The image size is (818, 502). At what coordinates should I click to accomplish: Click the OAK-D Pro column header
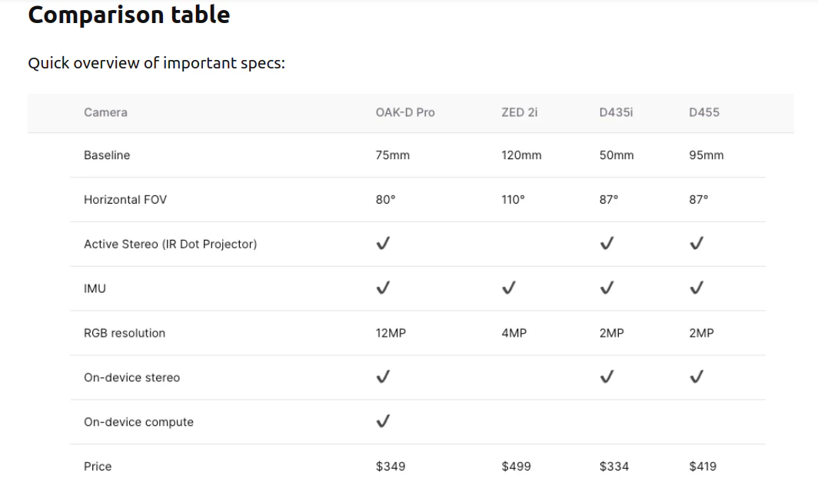(404, 112)
